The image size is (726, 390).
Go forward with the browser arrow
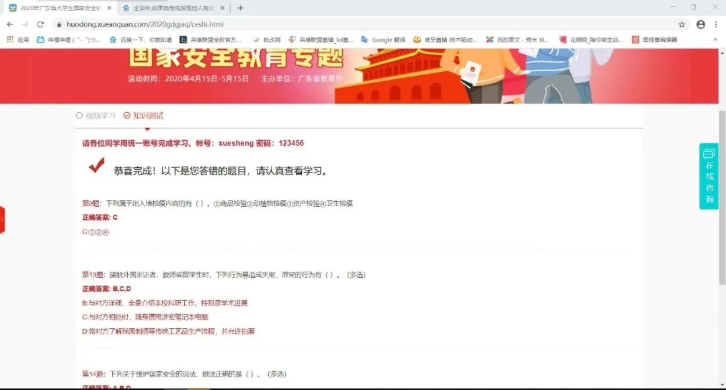25,24
